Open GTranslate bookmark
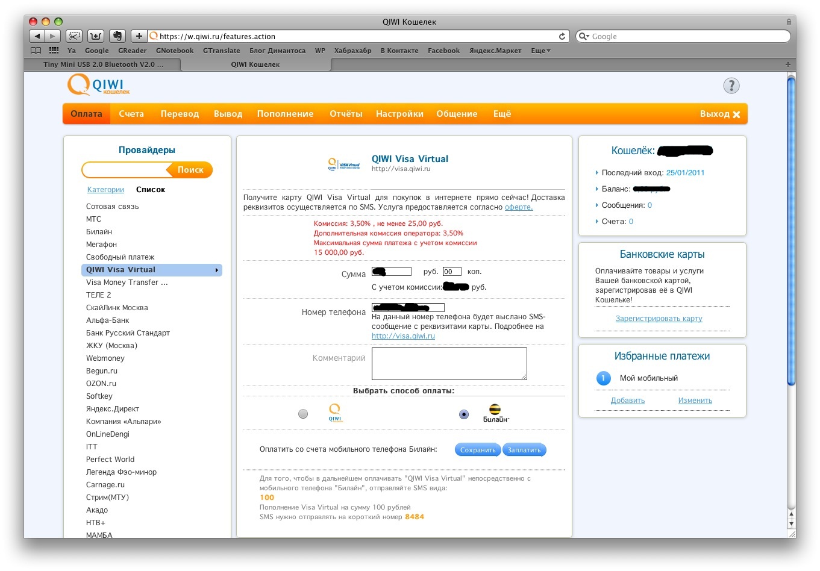 tap(221, 51)
